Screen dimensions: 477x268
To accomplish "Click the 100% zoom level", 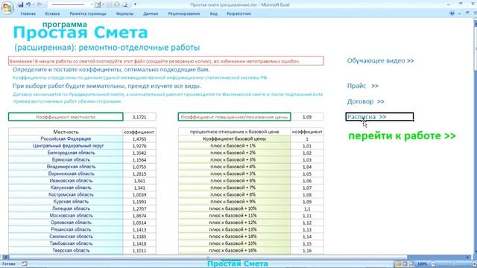I will [422, 264].
